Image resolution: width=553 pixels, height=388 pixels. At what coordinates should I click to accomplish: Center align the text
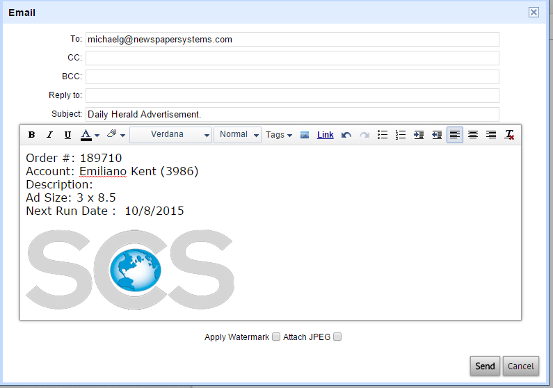pyautogui.click(x=473, y=135)
